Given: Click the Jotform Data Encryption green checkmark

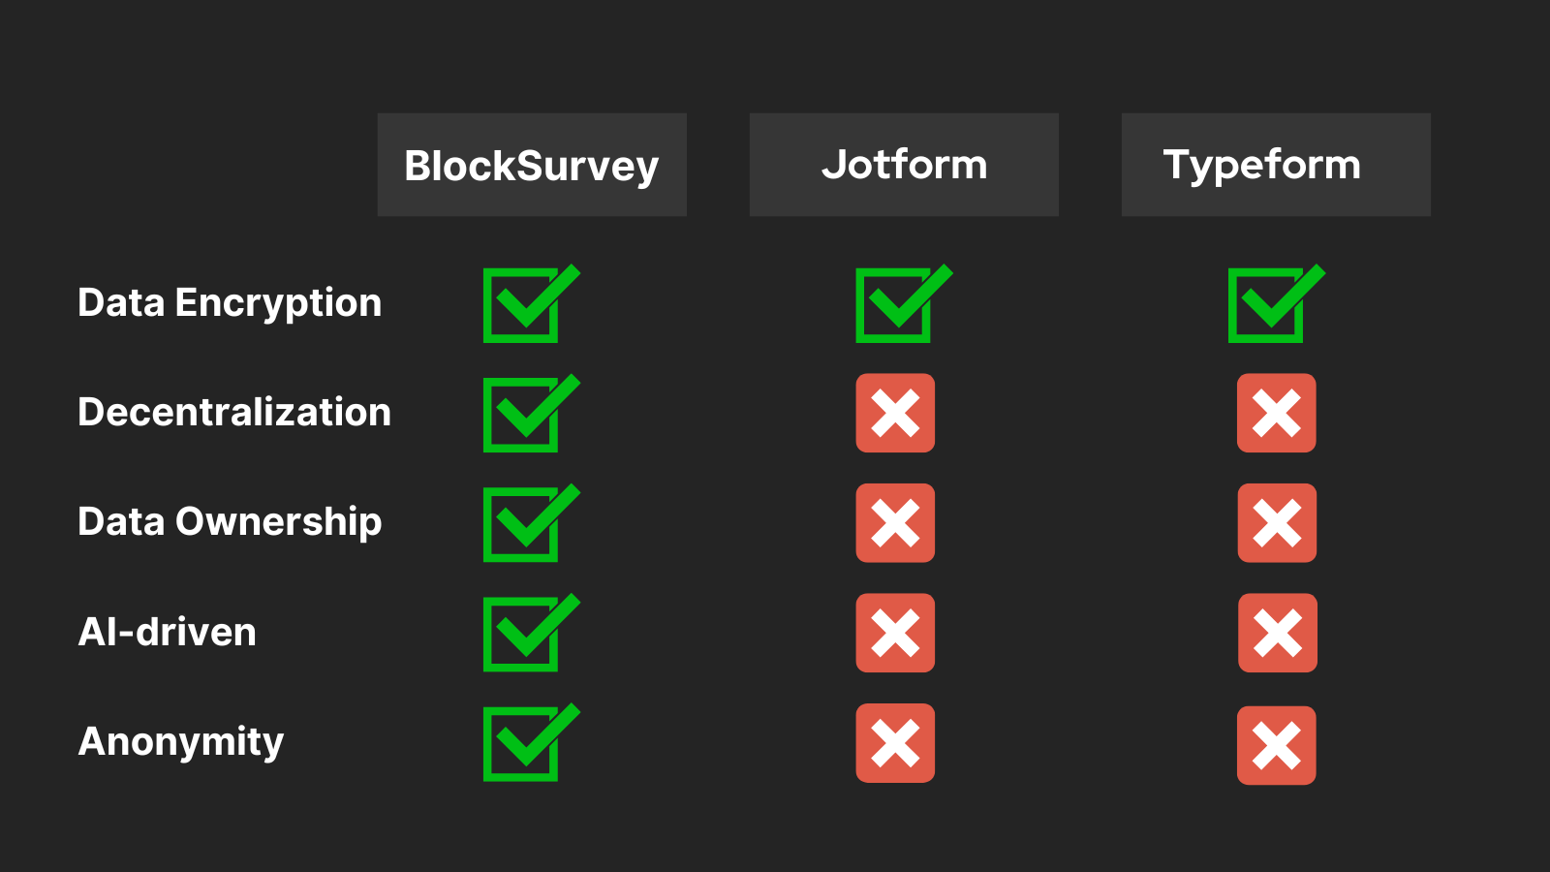Looking at the screenshot, I should click(903, 303).
